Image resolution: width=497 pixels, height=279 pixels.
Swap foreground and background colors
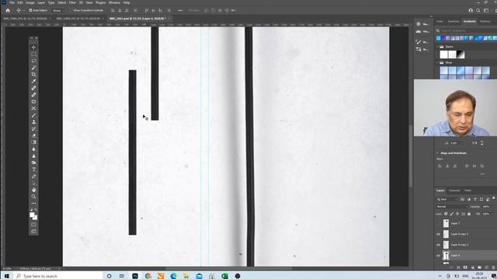click(x=36, y=209)
